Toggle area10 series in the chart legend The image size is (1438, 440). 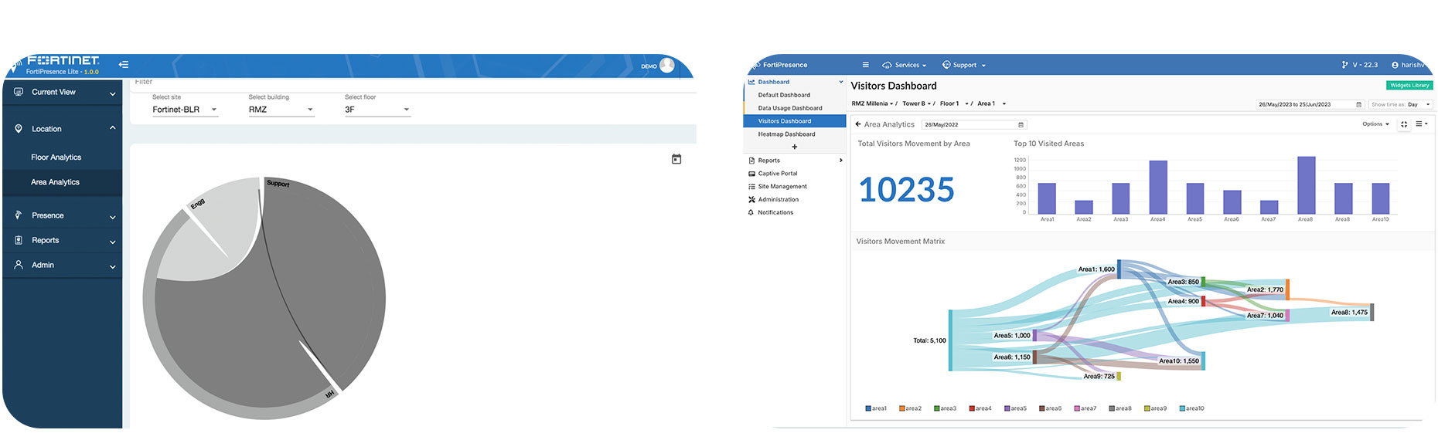[1191, 408]
